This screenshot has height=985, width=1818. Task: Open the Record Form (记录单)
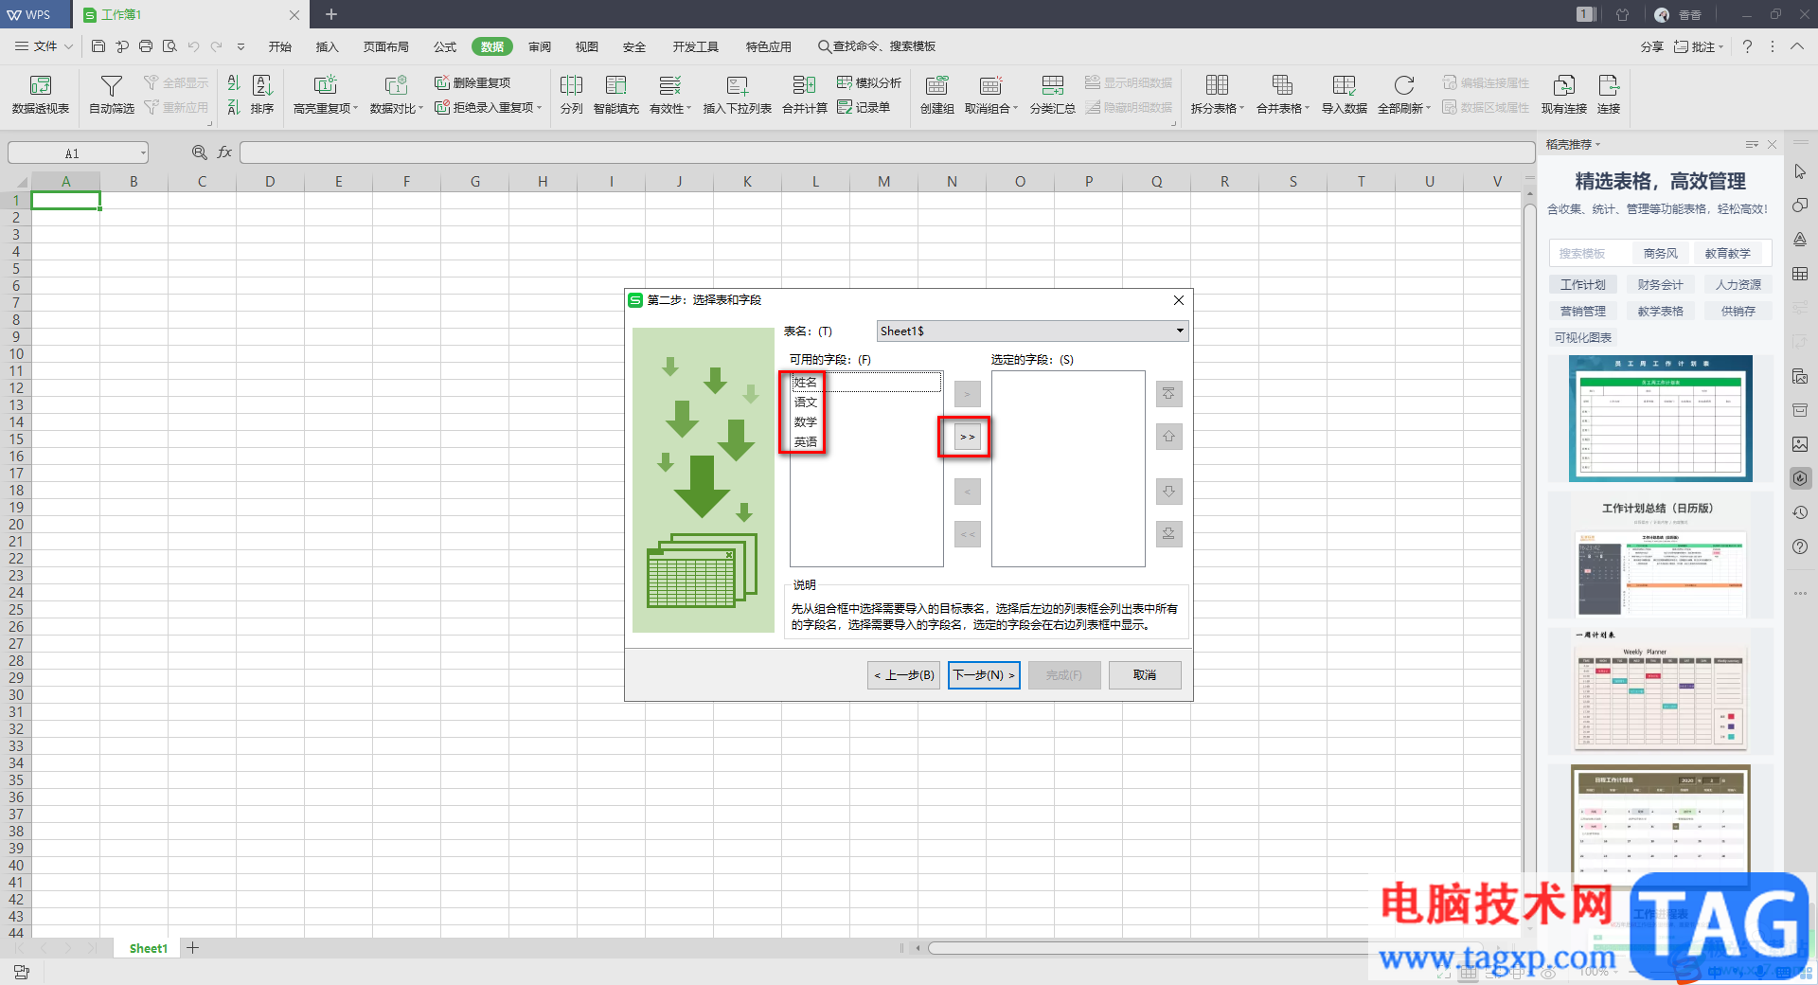coord(864,107)
